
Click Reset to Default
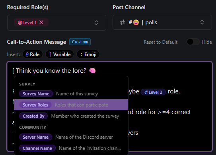pyautogui.click(x=160, y=42)
